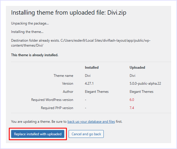
Task: Open back up your database and files link
Action: click(91, 121)
